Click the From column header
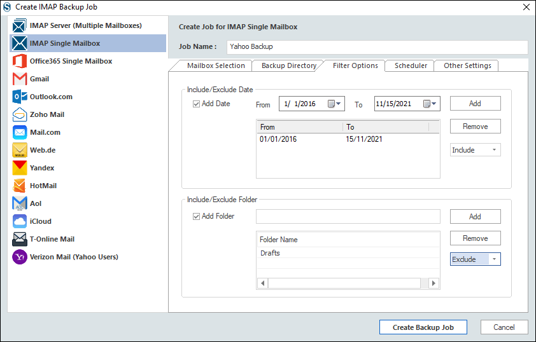Screen dimensions: 536x342 [300, 127]
